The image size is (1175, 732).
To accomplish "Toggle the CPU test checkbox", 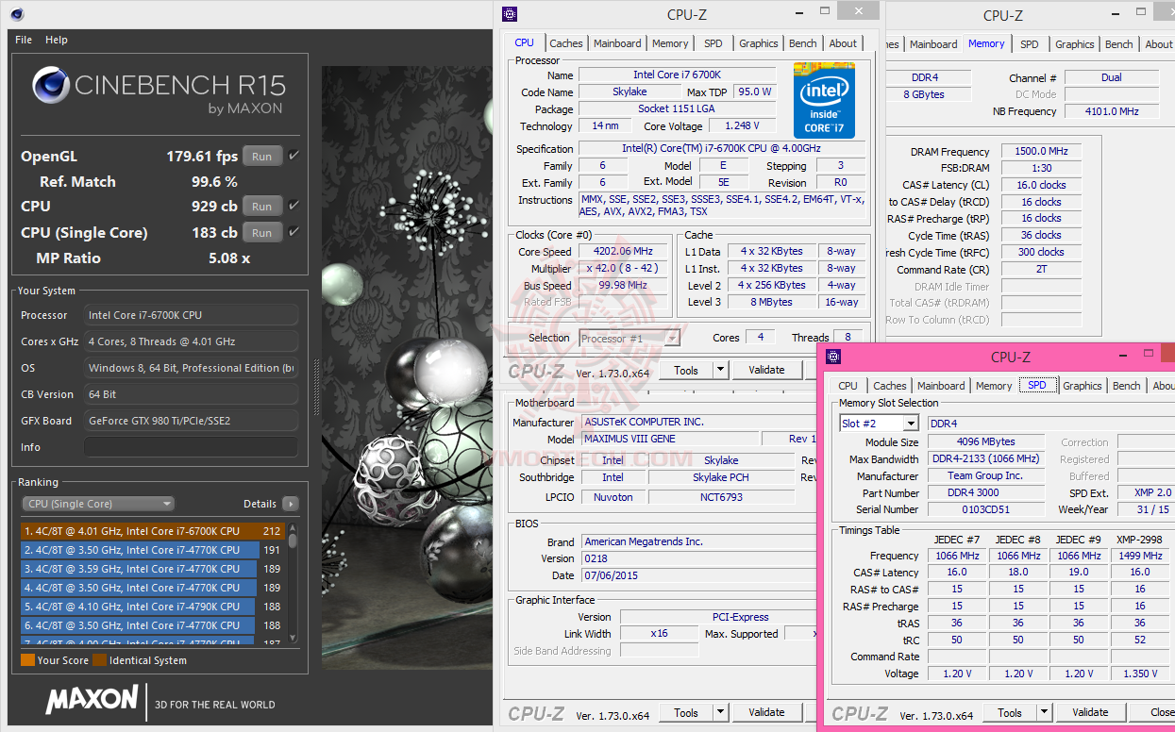I will (x=294, y=206).
